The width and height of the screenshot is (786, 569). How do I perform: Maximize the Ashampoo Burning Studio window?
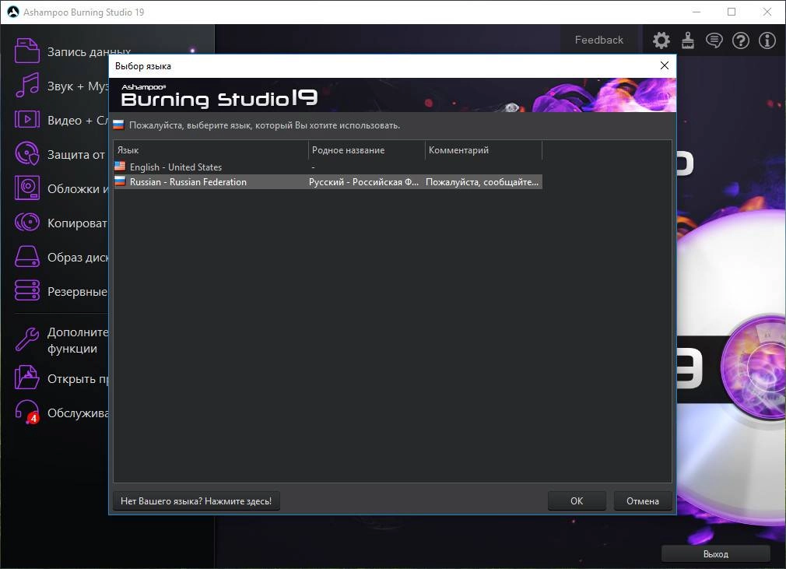(x=732, y=12)
